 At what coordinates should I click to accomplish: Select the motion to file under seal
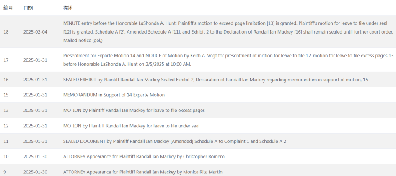click(131, 126)
